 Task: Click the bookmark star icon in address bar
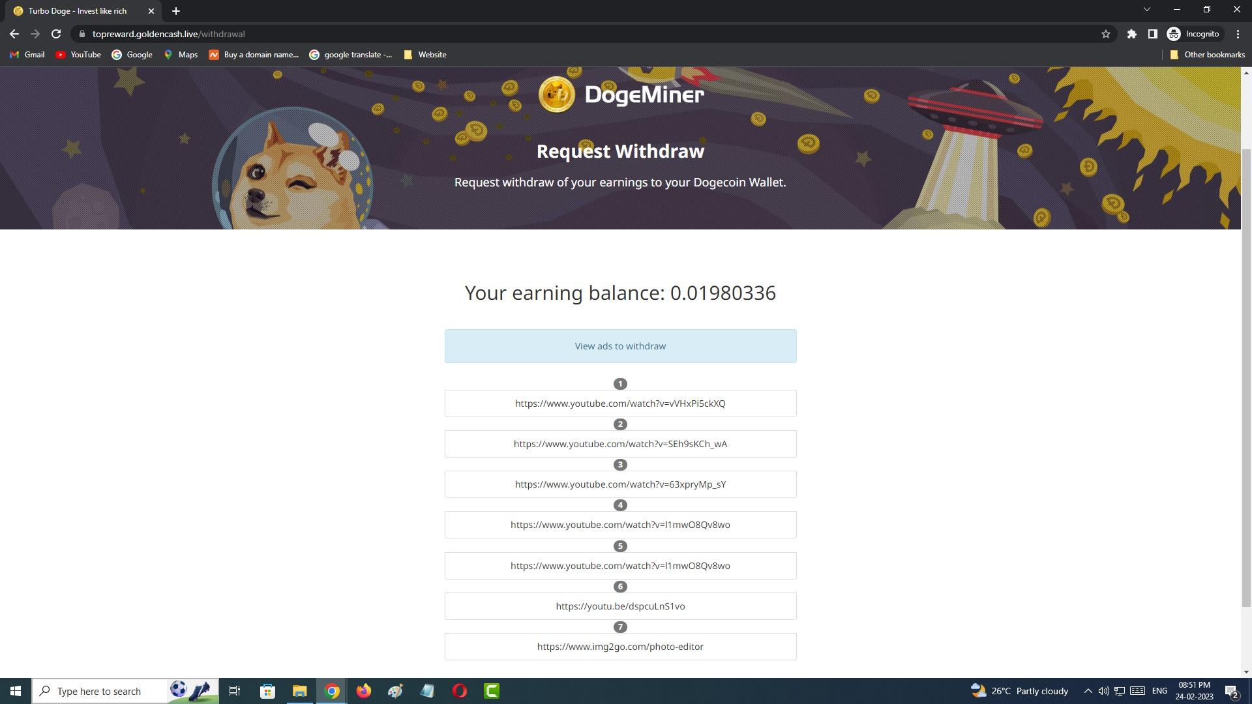1106,35
